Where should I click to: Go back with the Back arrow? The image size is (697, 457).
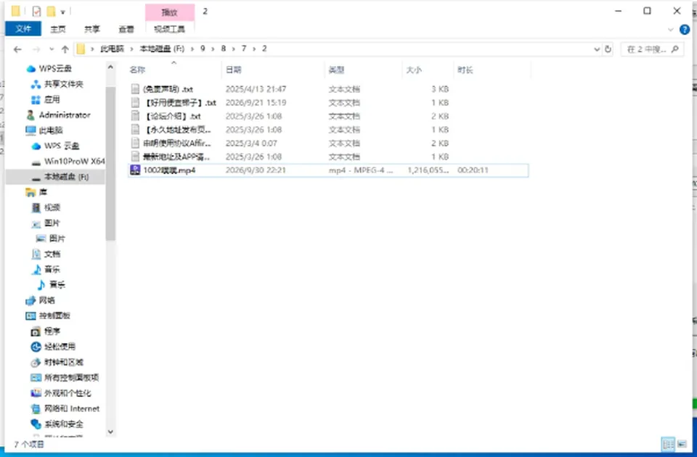[x=17, y=49]
